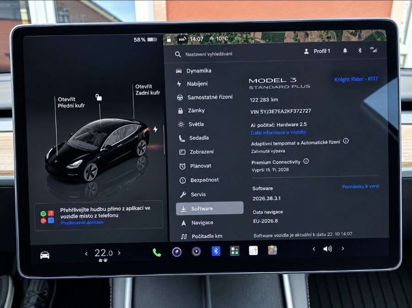
Task: Open the Toybox app icon in dock
Action: 272,250
